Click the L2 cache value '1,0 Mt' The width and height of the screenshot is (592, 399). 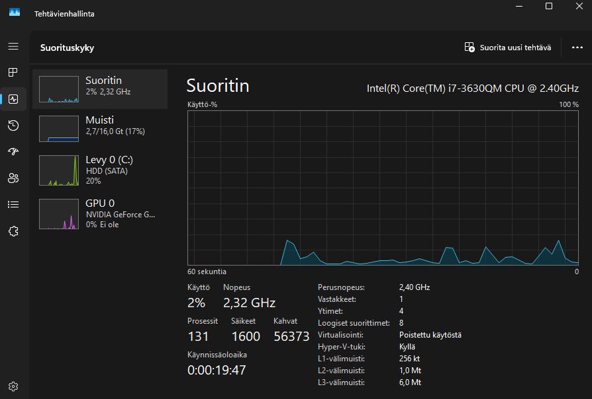410,371
